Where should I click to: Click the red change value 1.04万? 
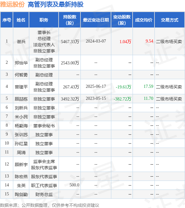point(125,42)
